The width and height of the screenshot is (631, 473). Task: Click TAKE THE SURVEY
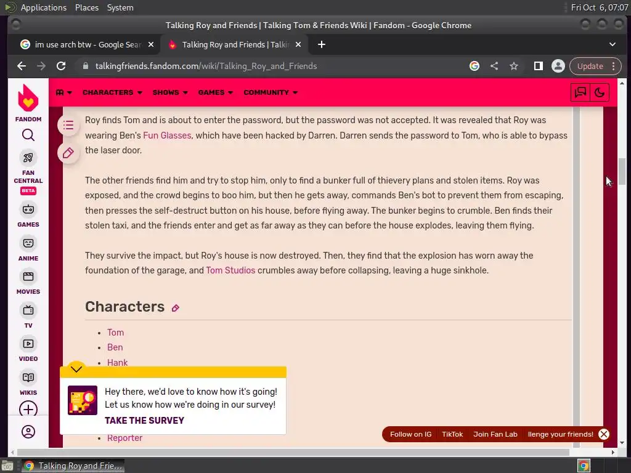click(x=144, y=420)
